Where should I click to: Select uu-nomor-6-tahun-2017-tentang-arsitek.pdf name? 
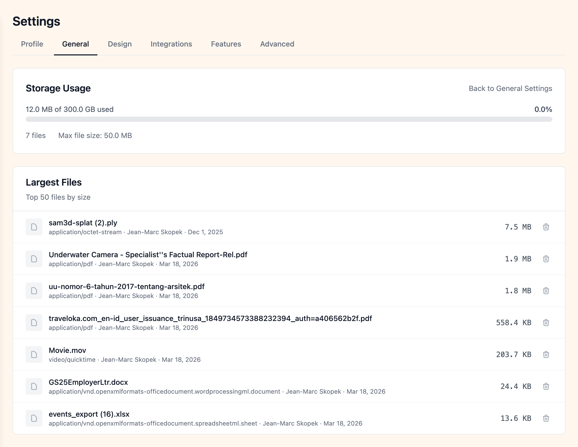[126, 286]
